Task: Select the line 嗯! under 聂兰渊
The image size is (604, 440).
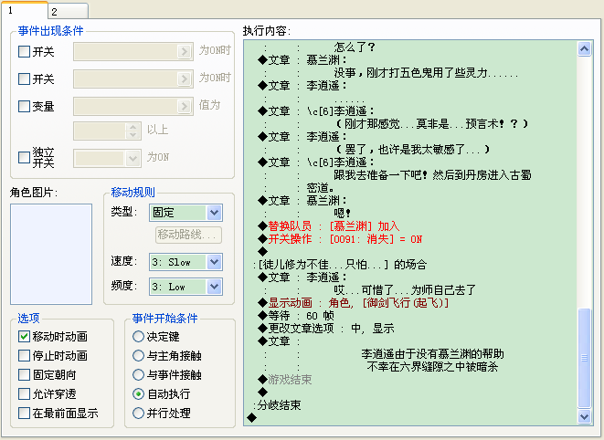Action: click(343, 214)
